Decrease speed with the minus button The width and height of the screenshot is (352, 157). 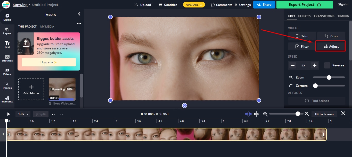[x=292, y=65]
